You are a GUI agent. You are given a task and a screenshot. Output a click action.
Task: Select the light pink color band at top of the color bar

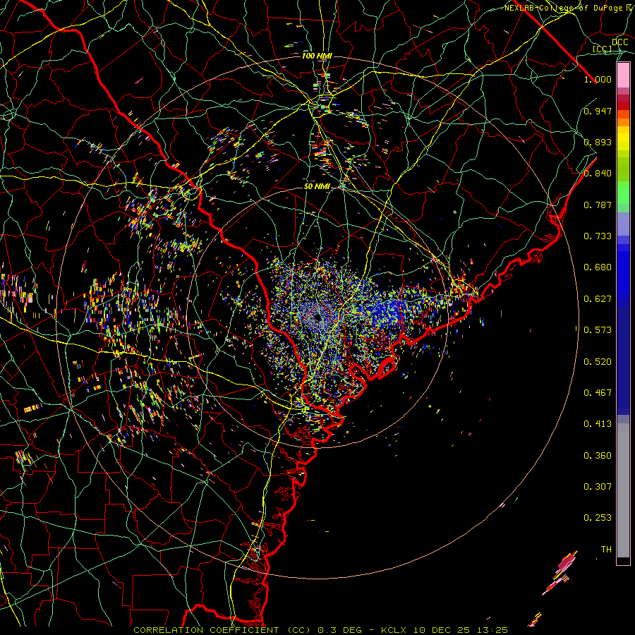(x=623, y=75)
